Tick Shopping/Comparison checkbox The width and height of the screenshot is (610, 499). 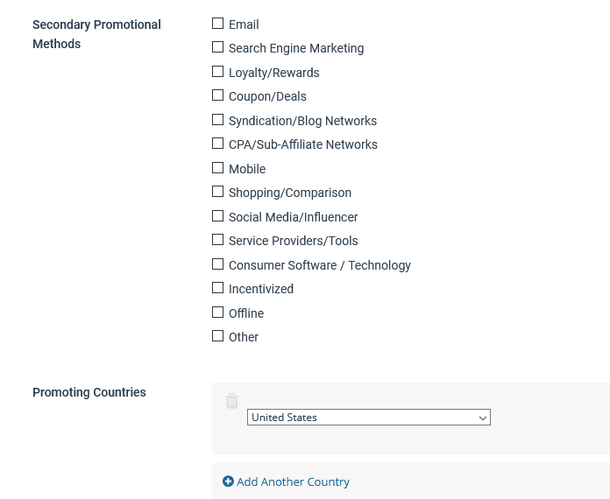pyautogui.click(x=218, y=192)
